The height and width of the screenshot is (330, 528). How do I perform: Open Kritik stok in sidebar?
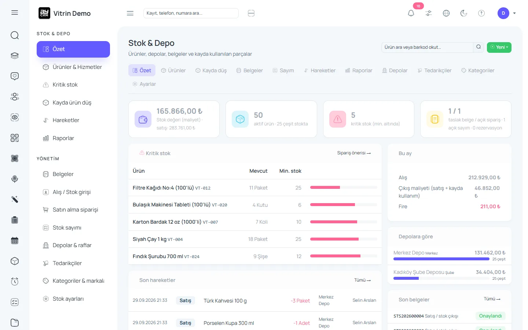click(x=73, y=85)
